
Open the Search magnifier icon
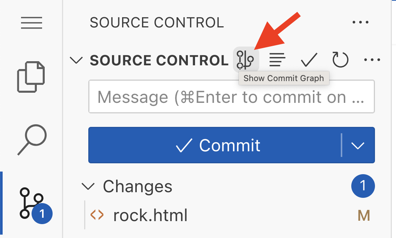click(32, 140)
